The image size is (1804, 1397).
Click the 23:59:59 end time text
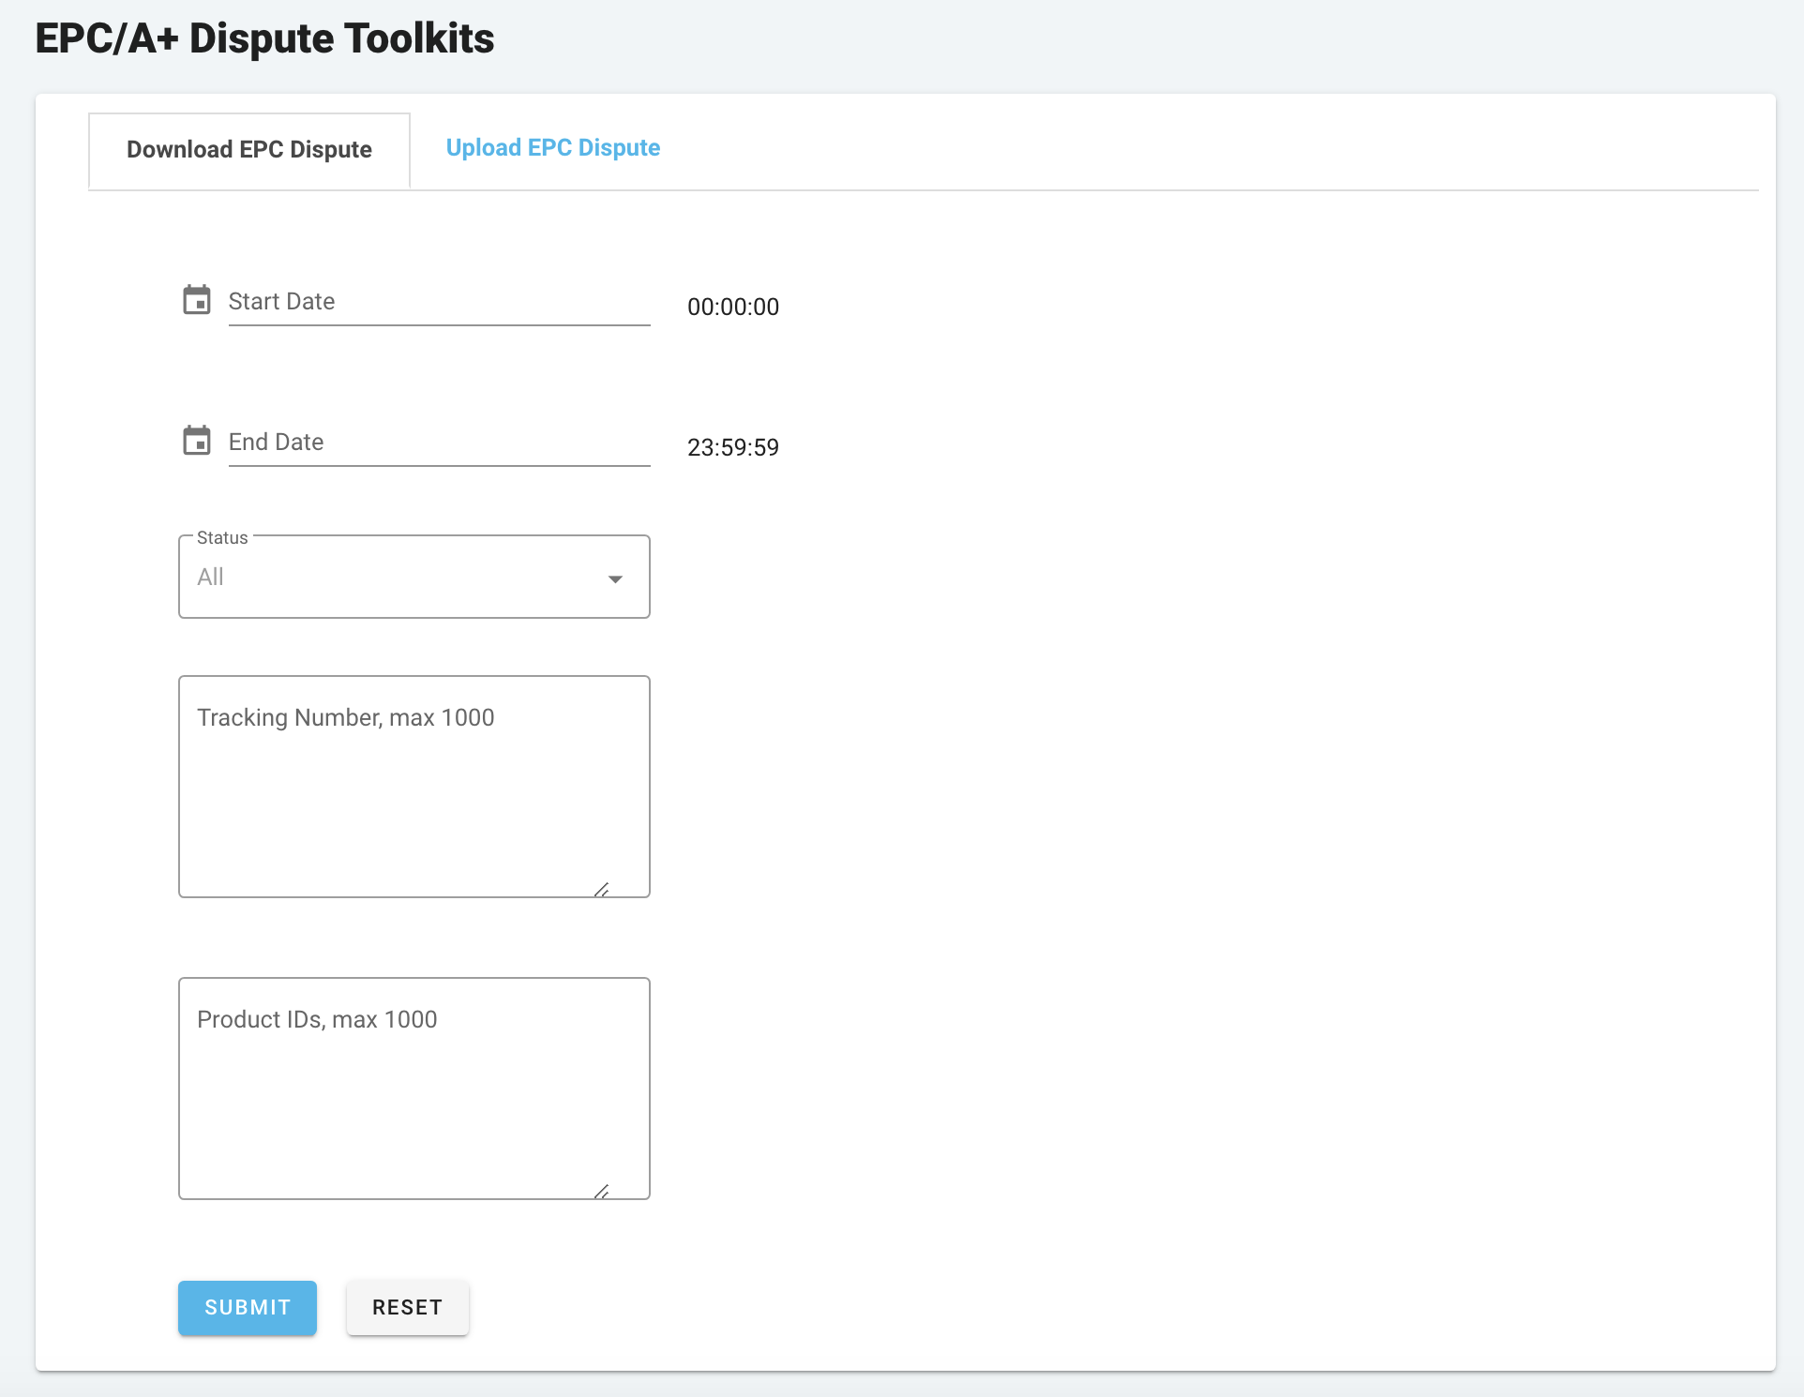(733, 448)
